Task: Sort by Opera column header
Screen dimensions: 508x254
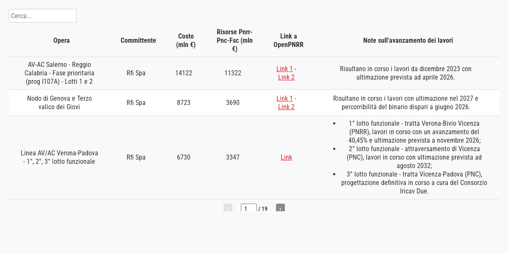Action: coord(61,41)
